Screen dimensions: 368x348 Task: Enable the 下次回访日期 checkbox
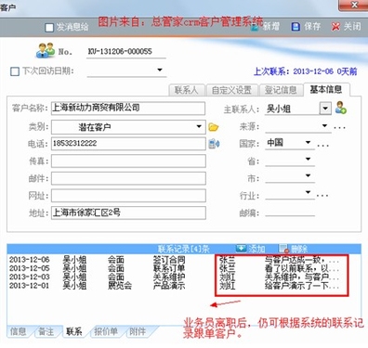[15, 71]
